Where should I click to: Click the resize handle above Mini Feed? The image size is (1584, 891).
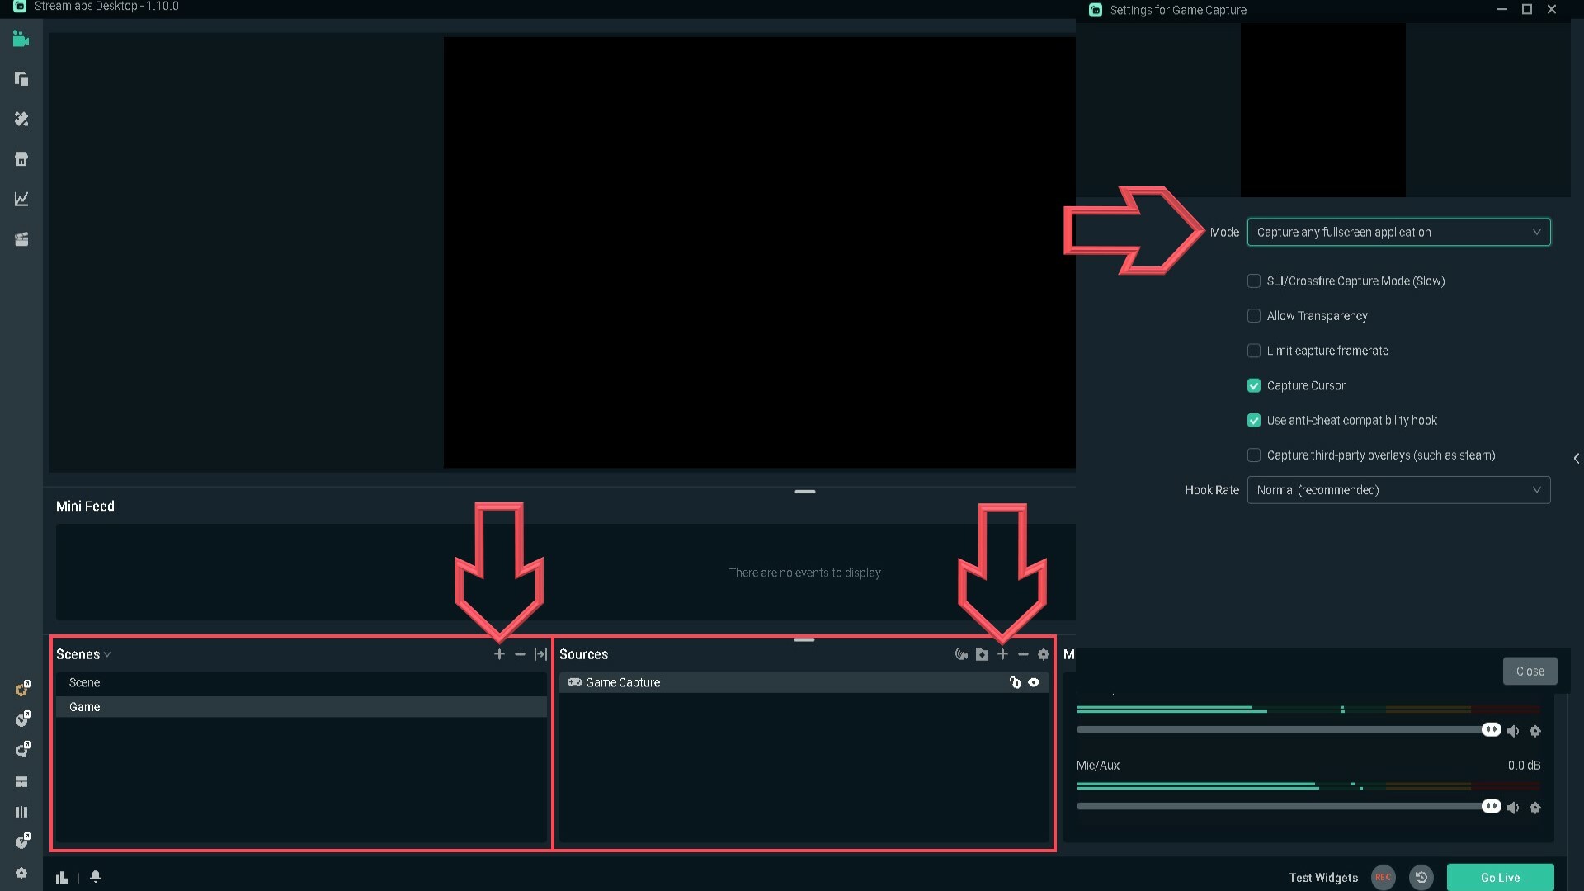[804, 492]
